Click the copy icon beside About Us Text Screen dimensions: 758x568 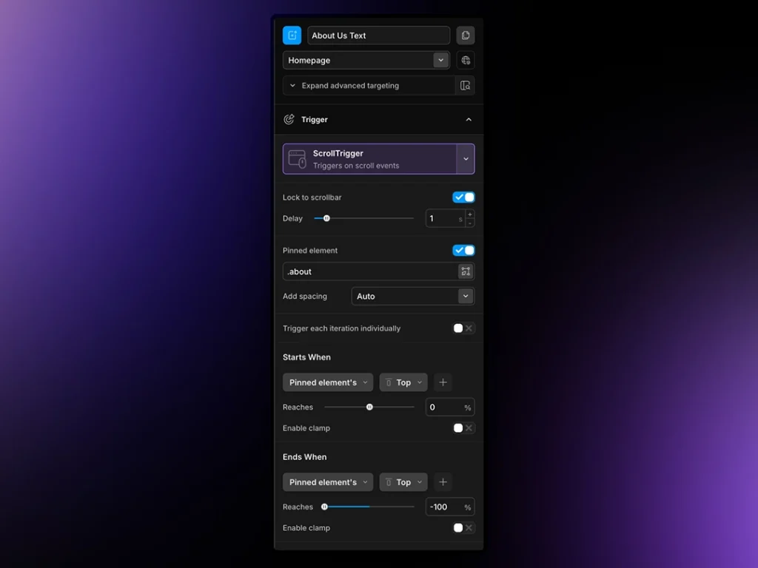[466, 35]
